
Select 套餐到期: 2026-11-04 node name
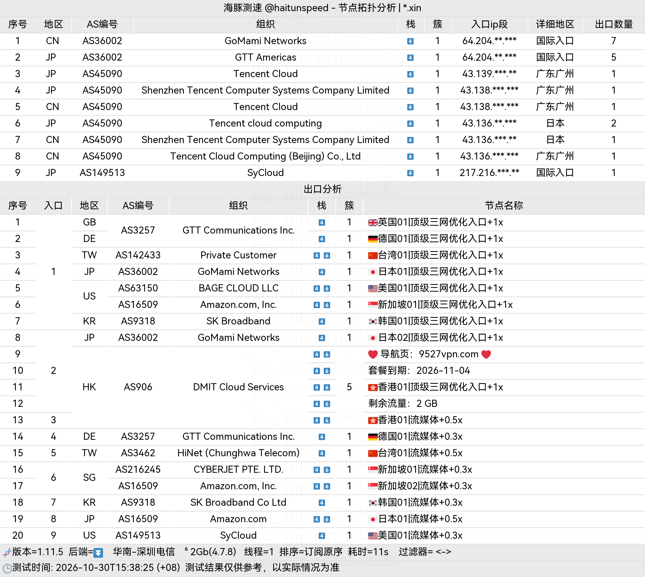pyautogui.click(x=419, y=371)
